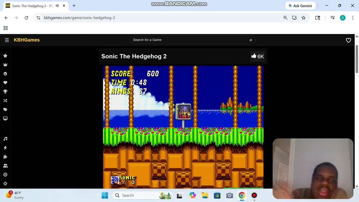Open Chrome three-dot menu

click(x=353, y=18)
